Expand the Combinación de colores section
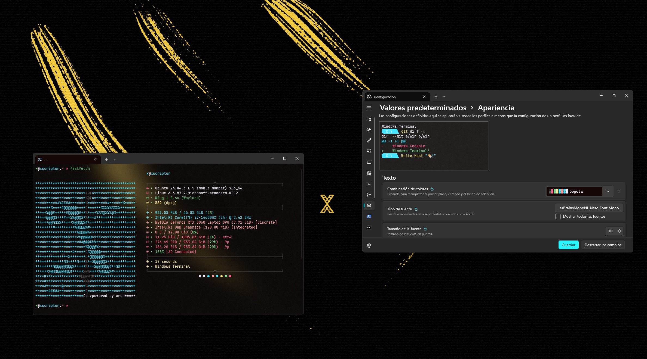This screenshot has height=359, width=647. [x=619, y=191]
